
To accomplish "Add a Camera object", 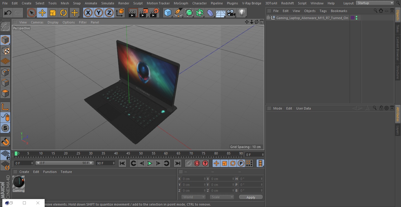I will tap(231, 13).
